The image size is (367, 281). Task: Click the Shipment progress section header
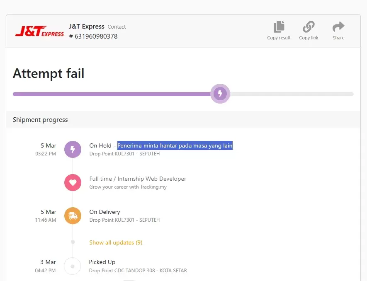(x=40, y=120)
